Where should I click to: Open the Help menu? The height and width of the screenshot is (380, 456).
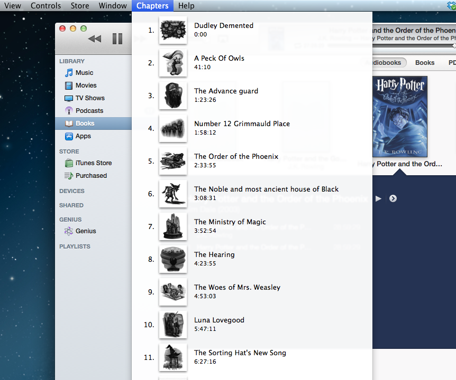click(x=186, y=5)
